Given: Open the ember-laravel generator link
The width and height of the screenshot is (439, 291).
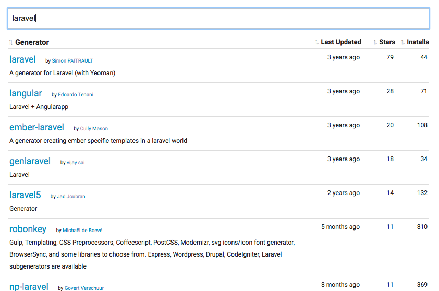Looking at the screenshot, I should coord(36,127).
